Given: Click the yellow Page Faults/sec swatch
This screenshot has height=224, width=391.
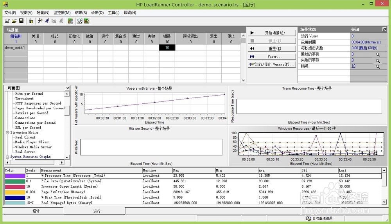Looking at the screenshot, I should point(15,192).
